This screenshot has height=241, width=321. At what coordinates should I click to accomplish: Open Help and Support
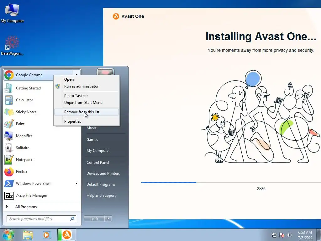pyautogui.click(x=101, y=195)
